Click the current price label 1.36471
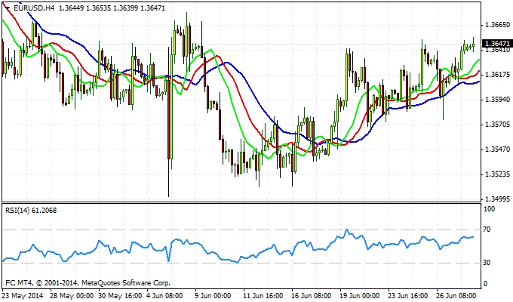The image size is (513, 302). (x=498, y=44)
